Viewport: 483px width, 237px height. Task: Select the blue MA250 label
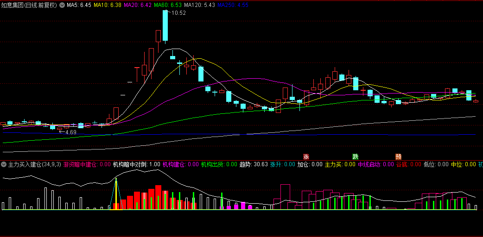coord(233,5)
